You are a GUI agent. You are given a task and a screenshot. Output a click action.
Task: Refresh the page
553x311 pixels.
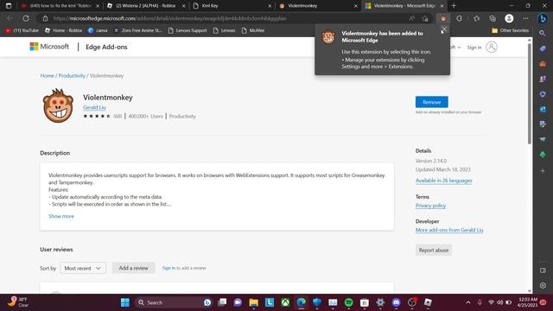point(26,18)
